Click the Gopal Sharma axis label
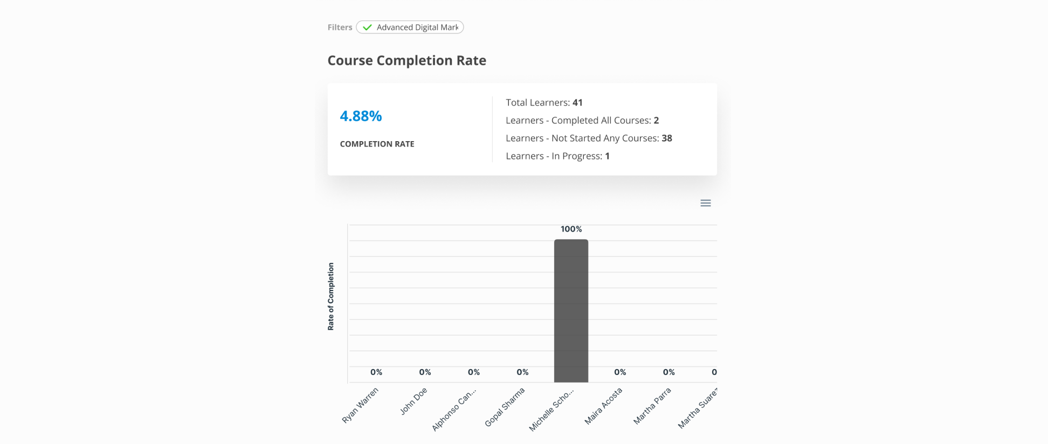 pos(505,407)
